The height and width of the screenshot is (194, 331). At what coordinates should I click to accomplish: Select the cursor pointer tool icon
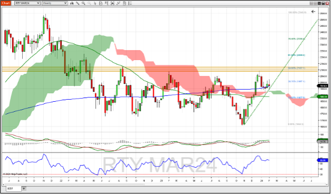(x=95, y=3)
